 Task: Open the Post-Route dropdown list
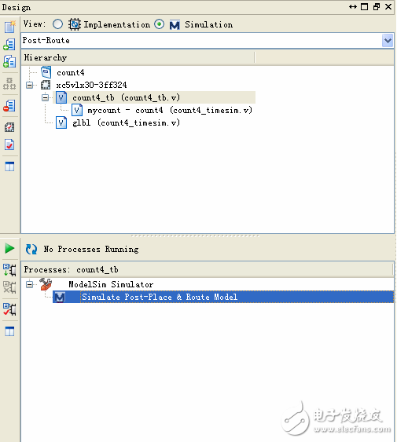click(388, 41)
